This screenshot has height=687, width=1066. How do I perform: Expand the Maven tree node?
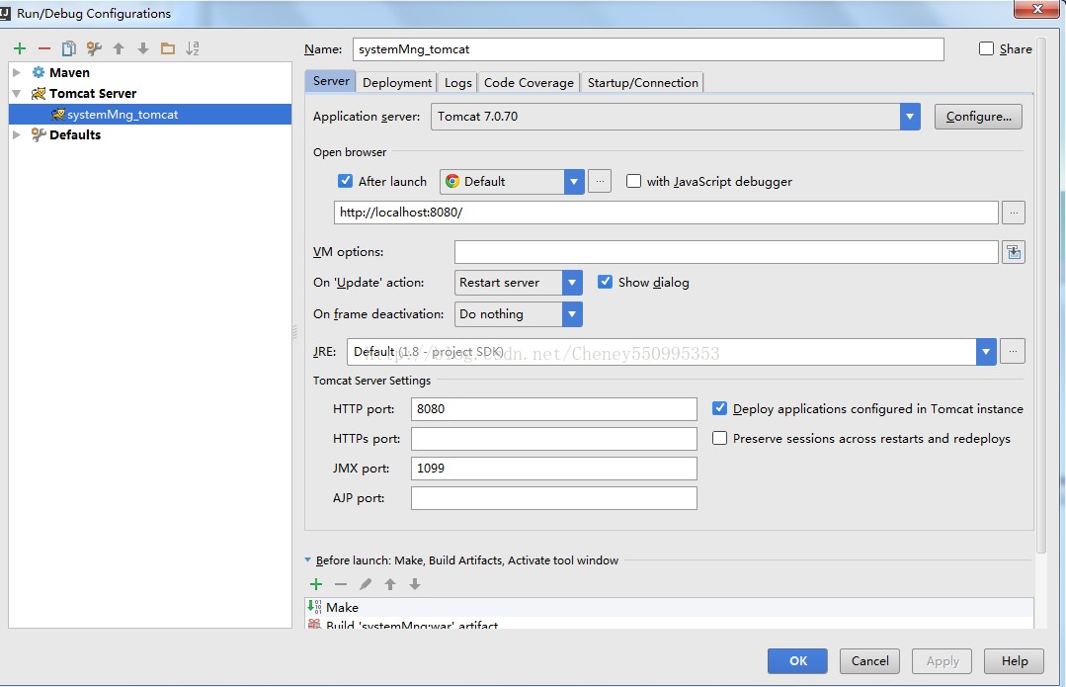click(17, 72)
